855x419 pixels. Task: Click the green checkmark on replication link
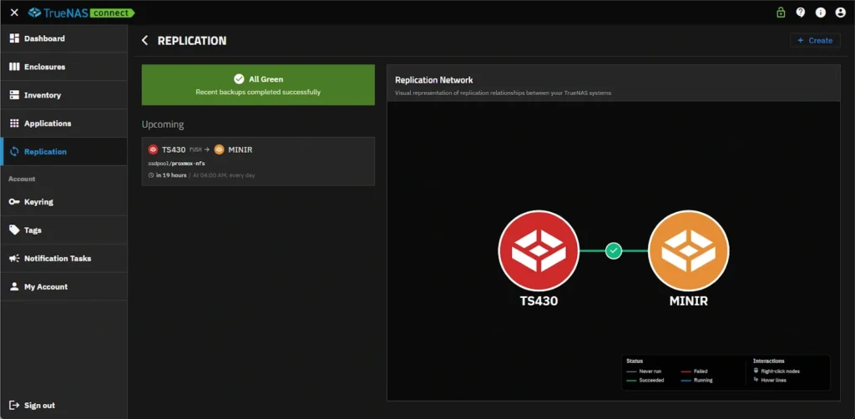coord(614,250)
